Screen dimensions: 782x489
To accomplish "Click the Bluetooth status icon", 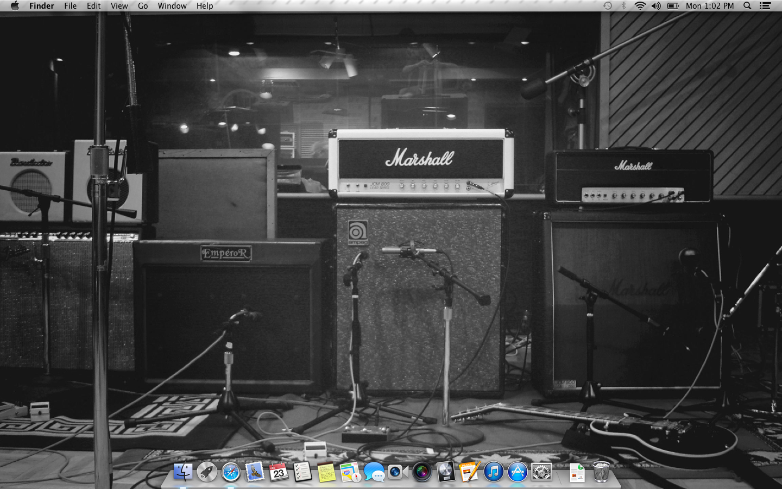I will click(623, 6).
